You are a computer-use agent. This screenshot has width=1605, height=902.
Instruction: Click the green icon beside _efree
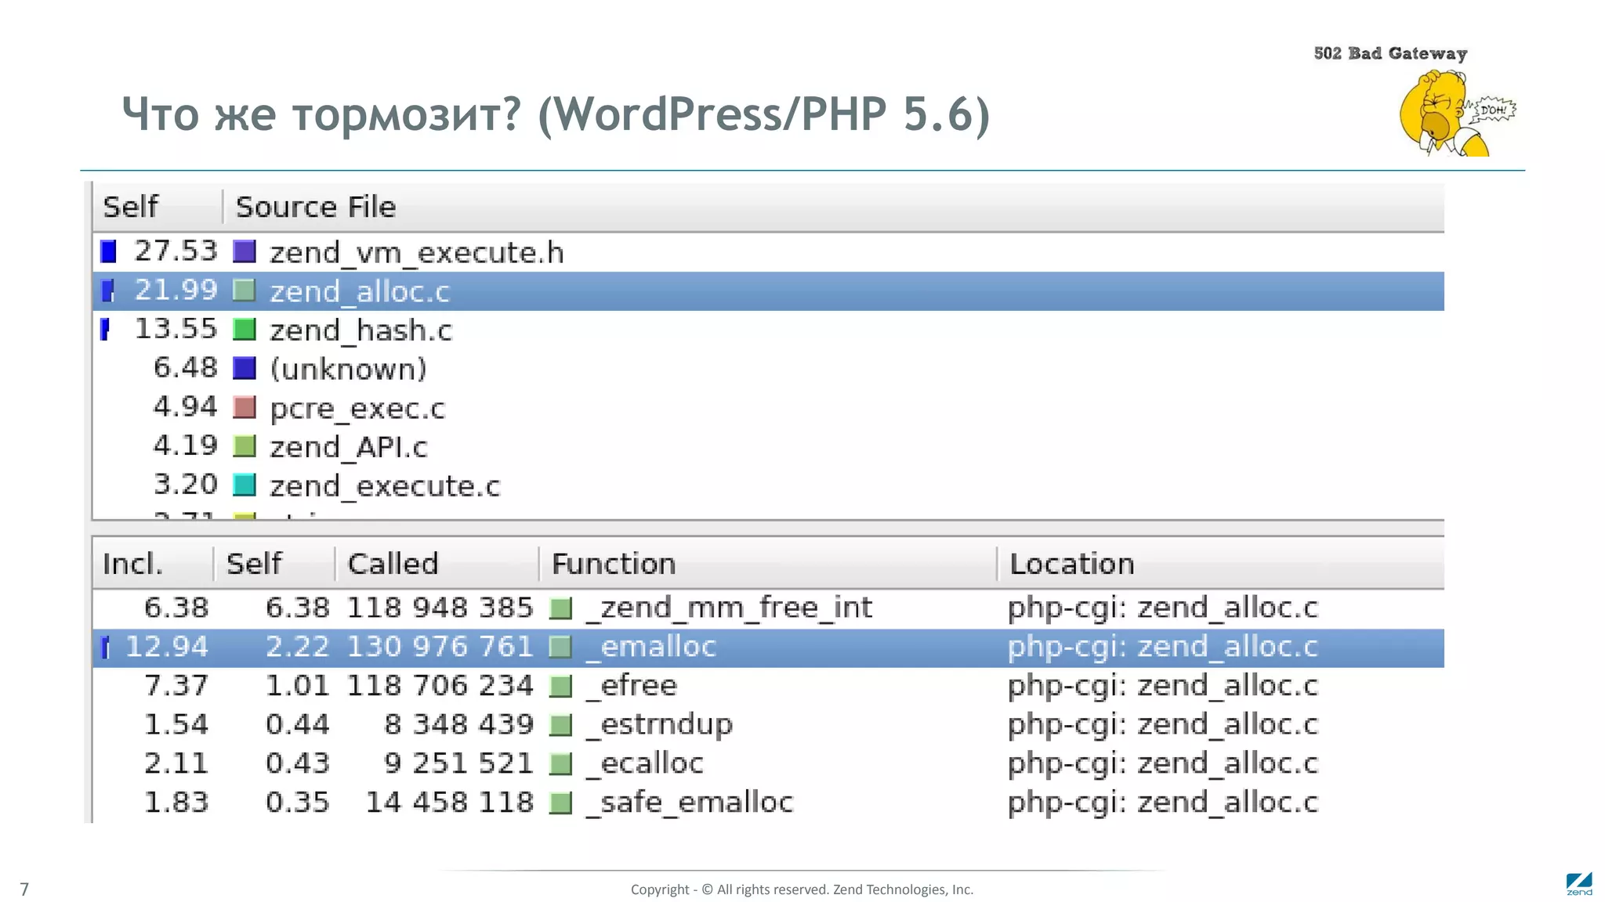(x=560, y=686)
